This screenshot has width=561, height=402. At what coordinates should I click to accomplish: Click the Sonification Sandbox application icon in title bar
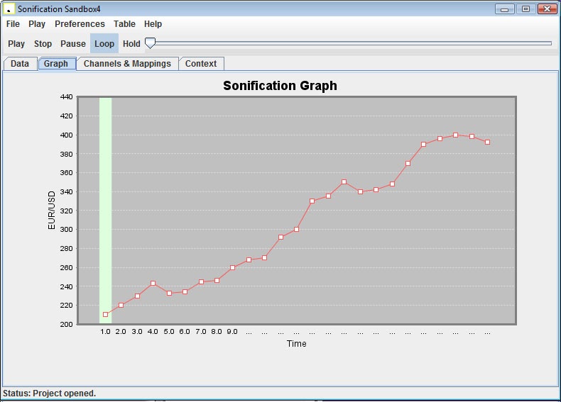point(9,9)
